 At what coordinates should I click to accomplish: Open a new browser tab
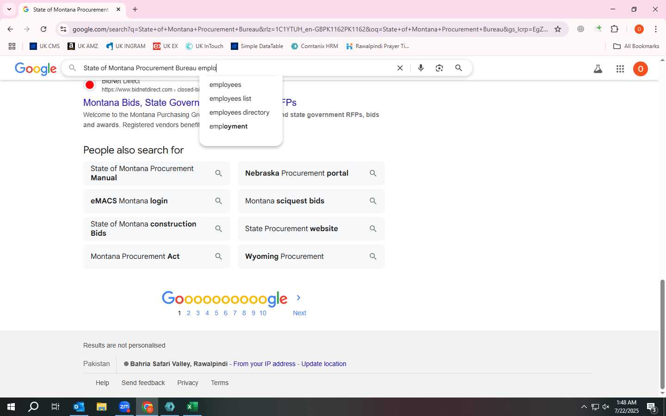[x=135, y=9]
